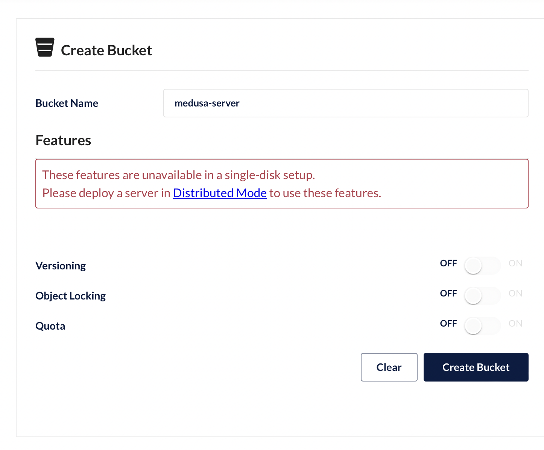Click the Versioning toggle knob
This screenshot has height=450, width=544.
pos(473,266)
